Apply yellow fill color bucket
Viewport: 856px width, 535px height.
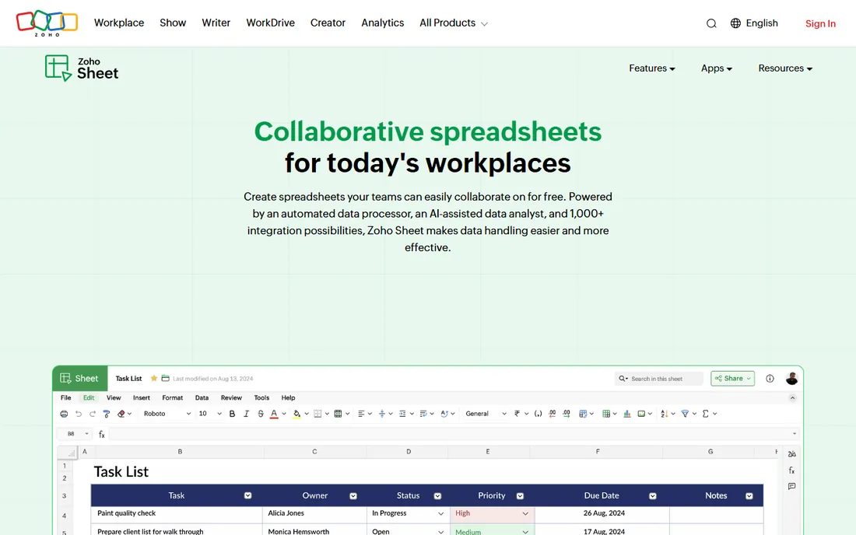[297, 414]
